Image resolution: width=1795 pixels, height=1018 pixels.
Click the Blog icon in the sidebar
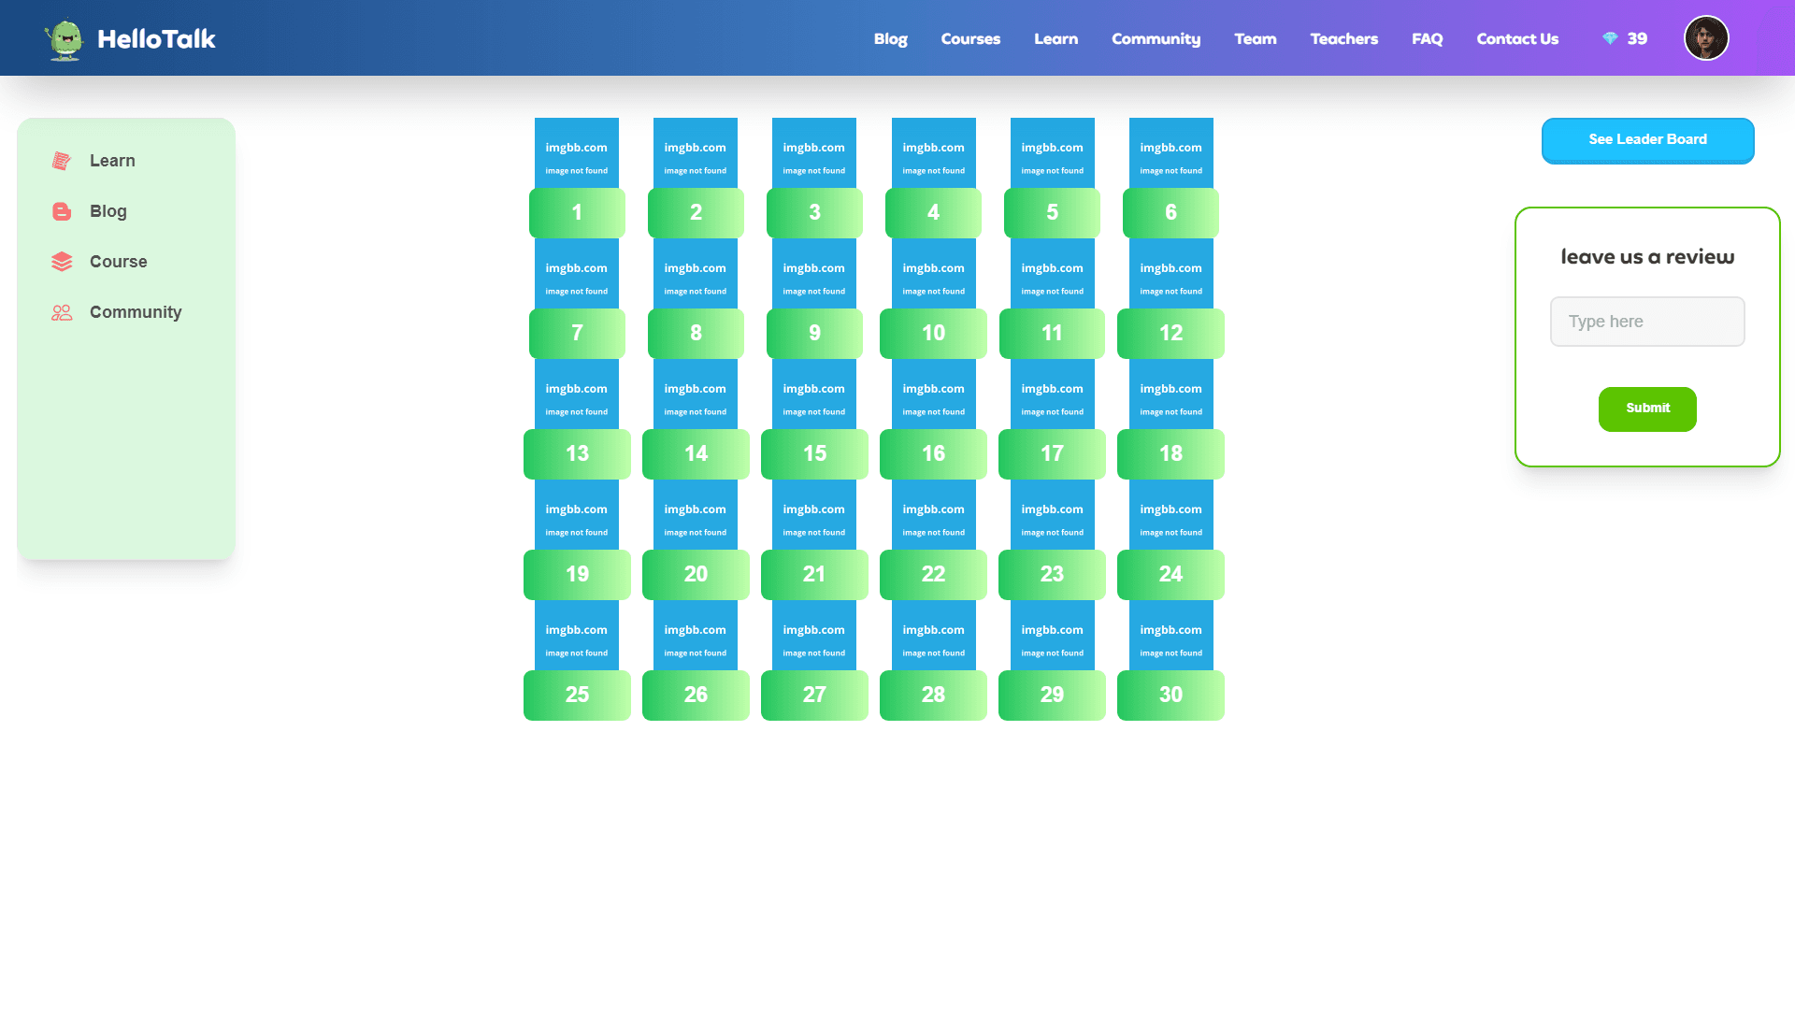pos(61,211)
